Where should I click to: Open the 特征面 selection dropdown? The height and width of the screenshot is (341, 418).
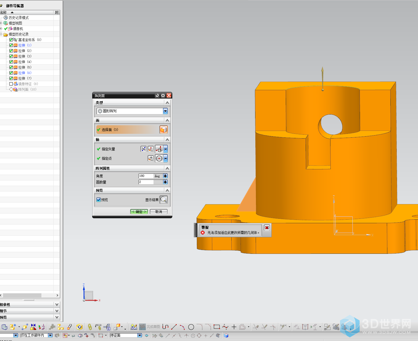[140, 335]
